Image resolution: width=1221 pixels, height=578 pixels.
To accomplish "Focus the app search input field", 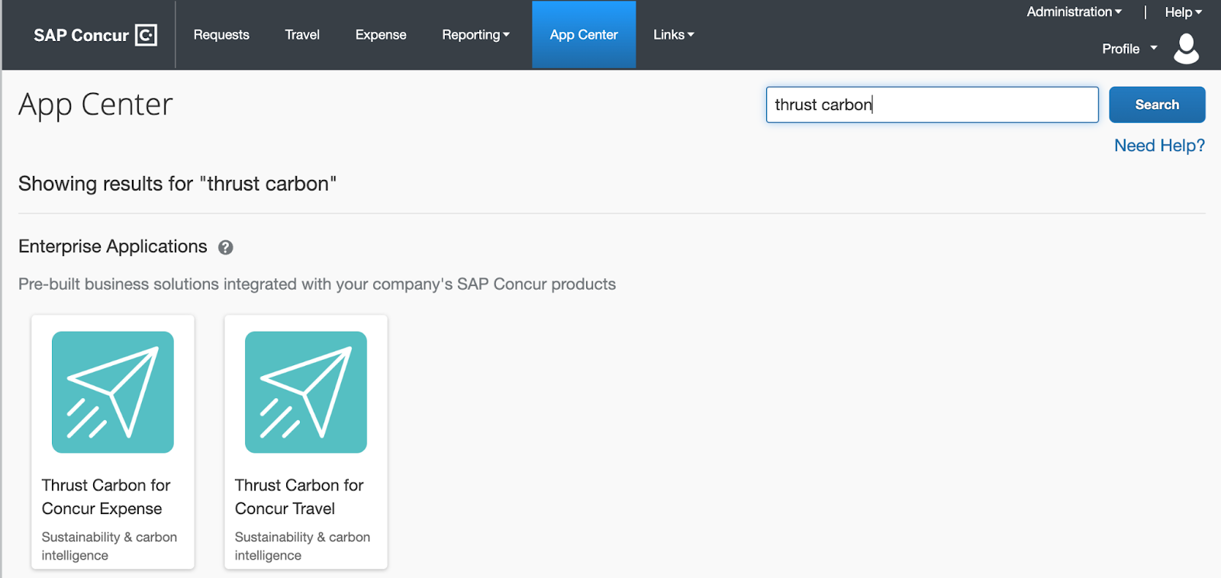I will [x=932, y=104].
